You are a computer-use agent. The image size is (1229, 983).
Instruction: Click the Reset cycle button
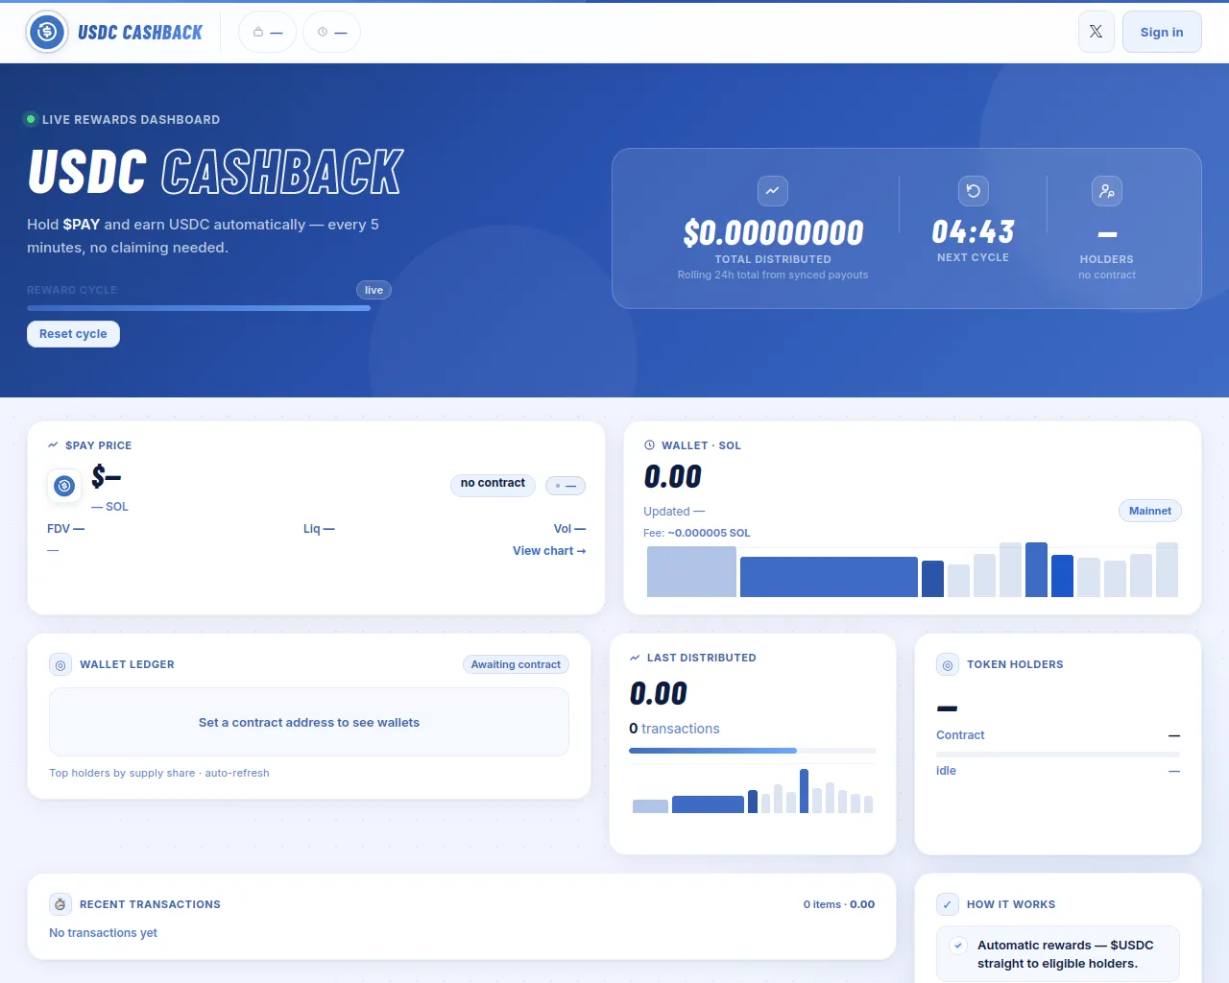pyautogui.click(x=73, y=334)
